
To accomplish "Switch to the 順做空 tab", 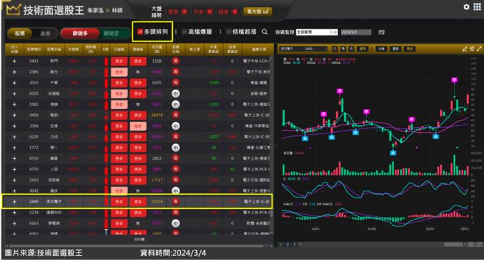I will pyautogui.click(x=111, y=34).
